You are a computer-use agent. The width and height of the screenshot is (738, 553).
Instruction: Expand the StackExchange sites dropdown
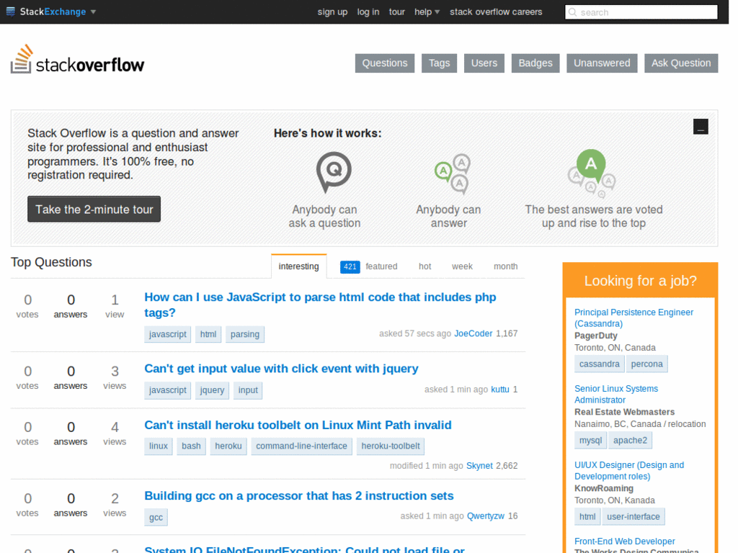[x=94, y=12]
